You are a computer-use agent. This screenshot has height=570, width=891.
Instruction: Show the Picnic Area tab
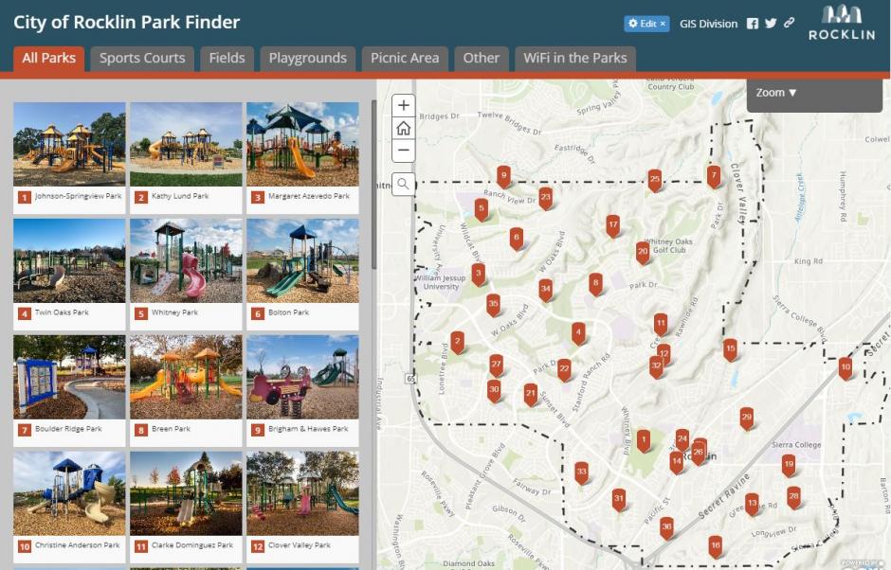(x=405, y=58)
